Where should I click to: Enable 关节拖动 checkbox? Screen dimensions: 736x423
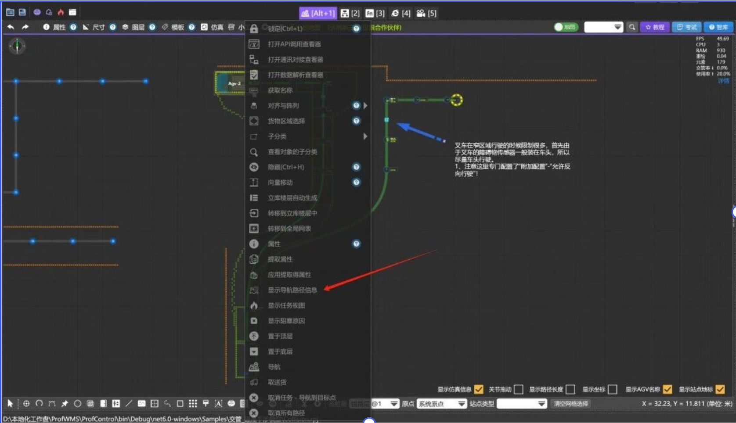(519, 389)
